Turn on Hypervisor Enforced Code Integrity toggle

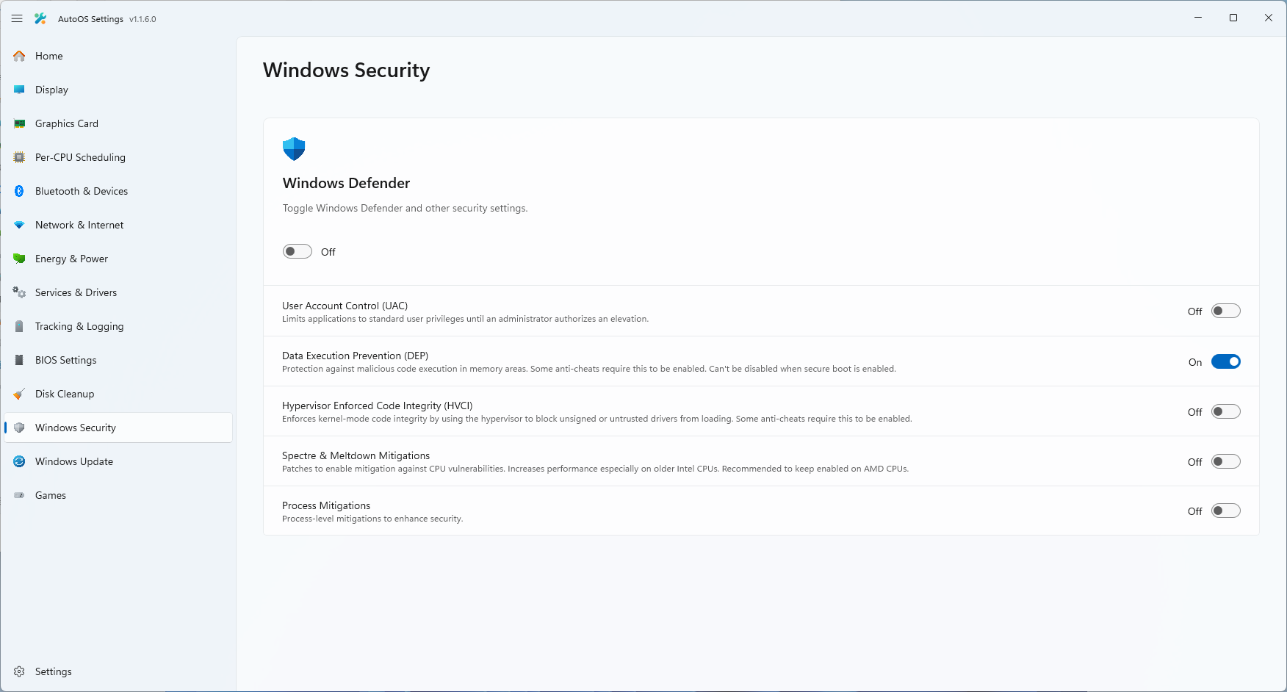point(1226,411)
